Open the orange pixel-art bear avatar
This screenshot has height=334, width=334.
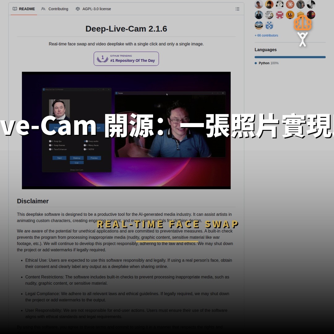pos(290,15)
